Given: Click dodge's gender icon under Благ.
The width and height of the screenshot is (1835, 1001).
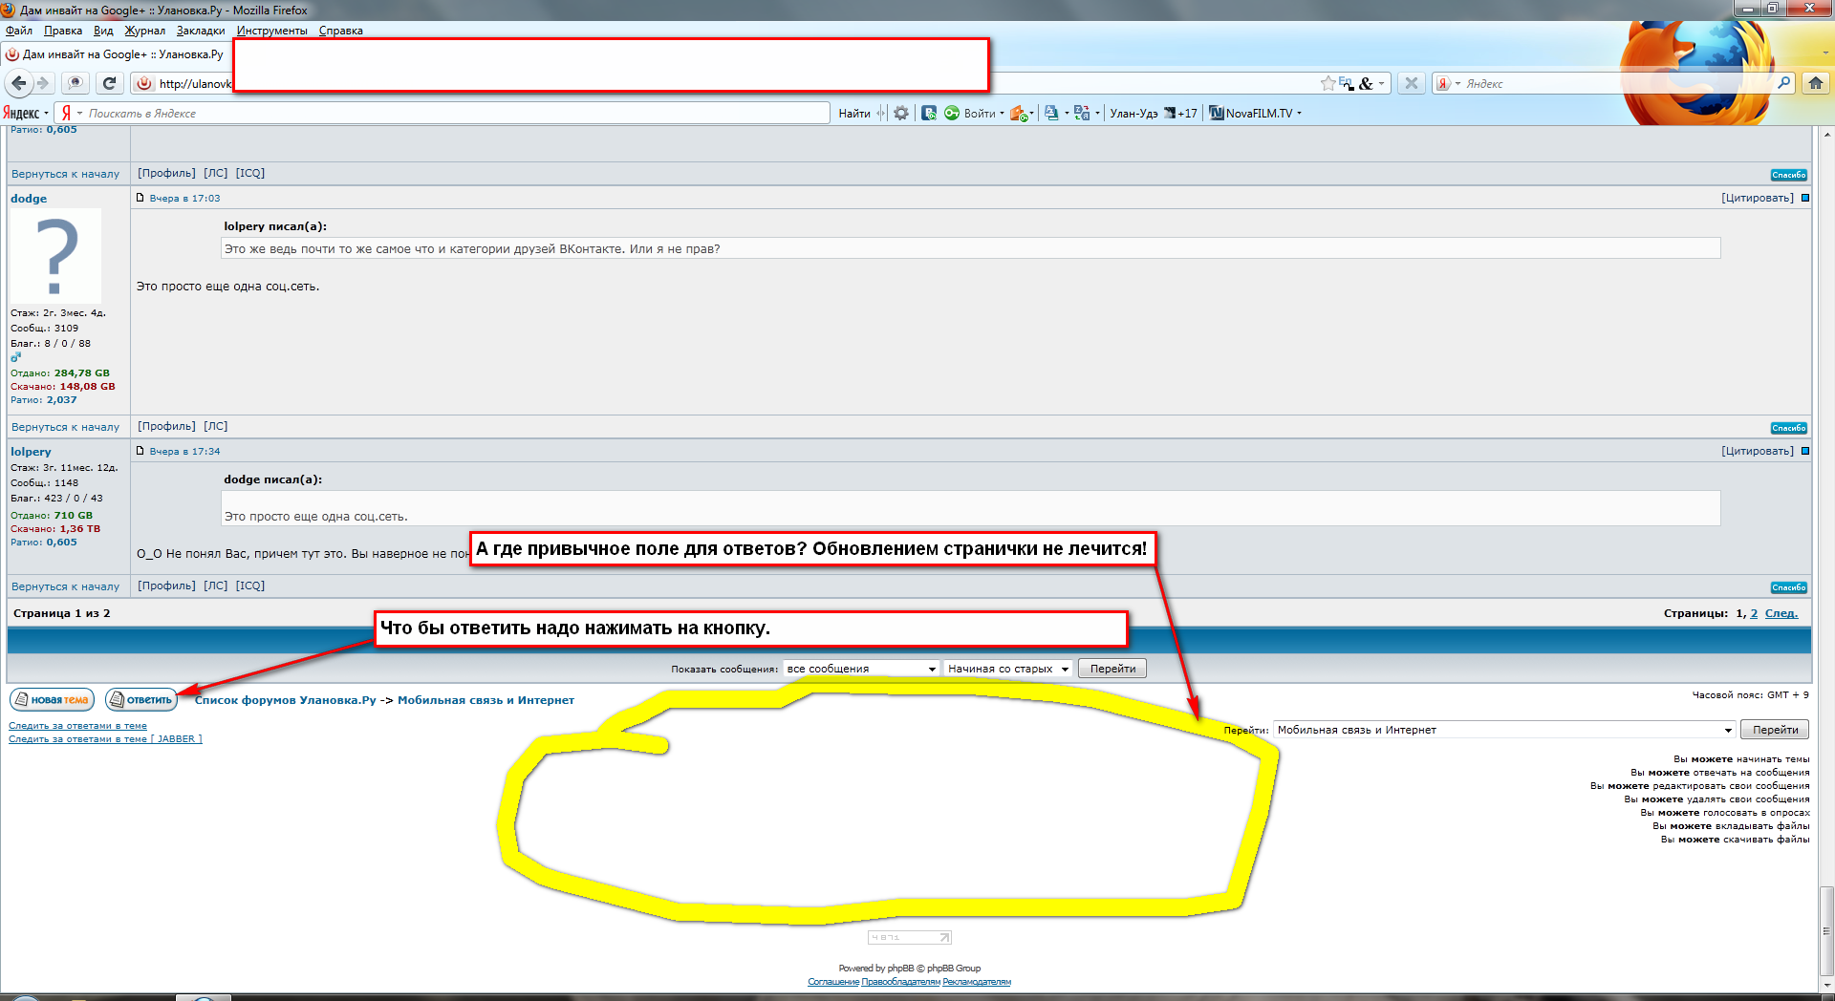Looking at the screenshot, I should pyautogui.click(x=15, y=357).
